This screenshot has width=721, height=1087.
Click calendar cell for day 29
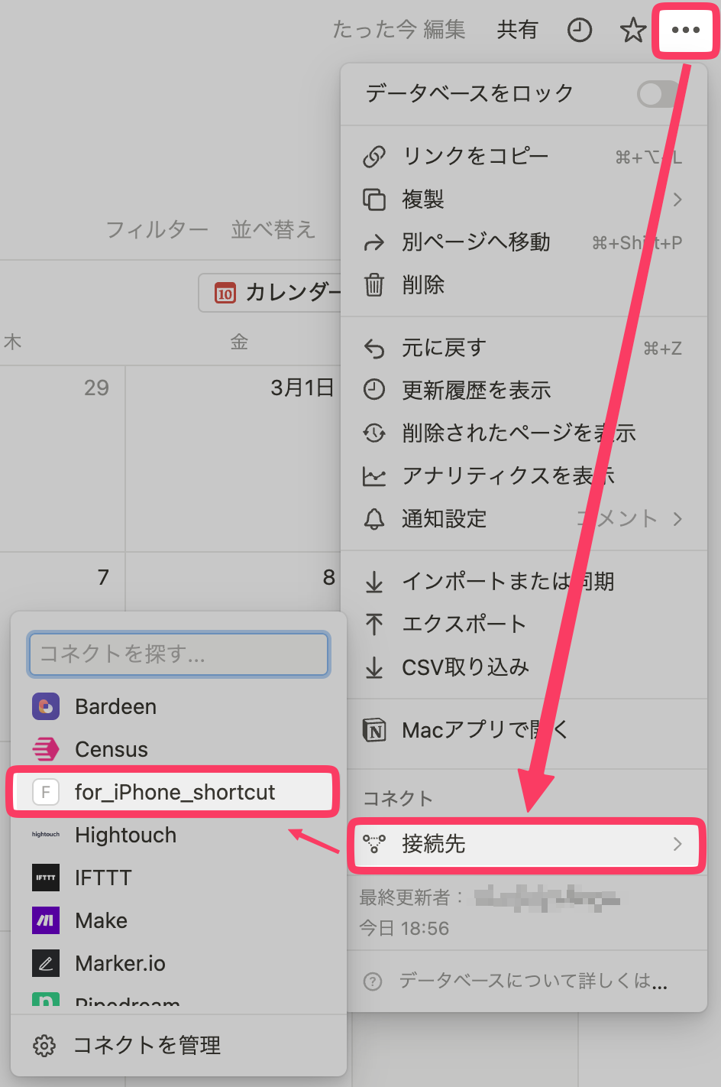click(x=63, y=459)
